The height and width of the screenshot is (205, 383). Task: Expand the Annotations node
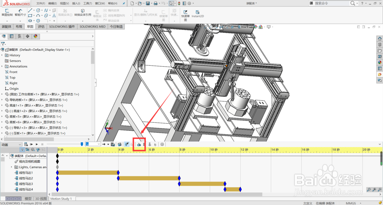(x=2, y=67)
